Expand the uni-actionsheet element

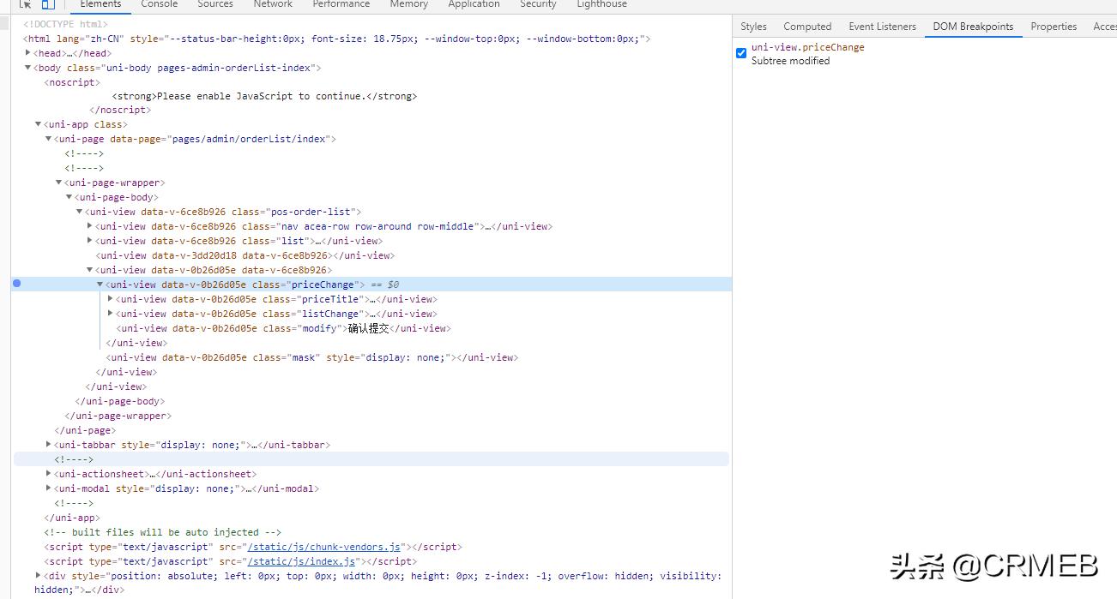(x=49, y=474)
